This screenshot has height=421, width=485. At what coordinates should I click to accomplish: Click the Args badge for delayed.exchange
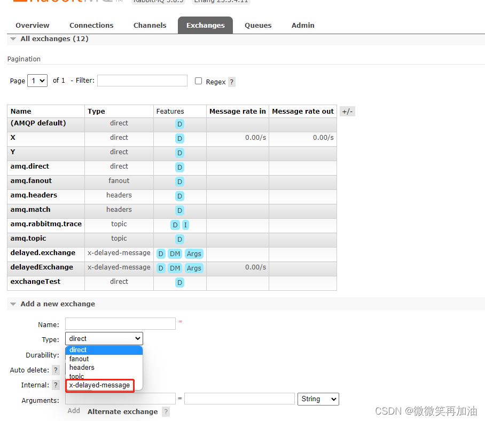(x=194, y=254)
